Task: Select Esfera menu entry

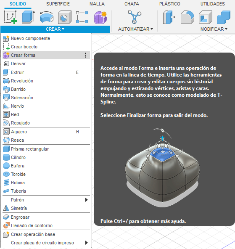Action: coord(46,166)
